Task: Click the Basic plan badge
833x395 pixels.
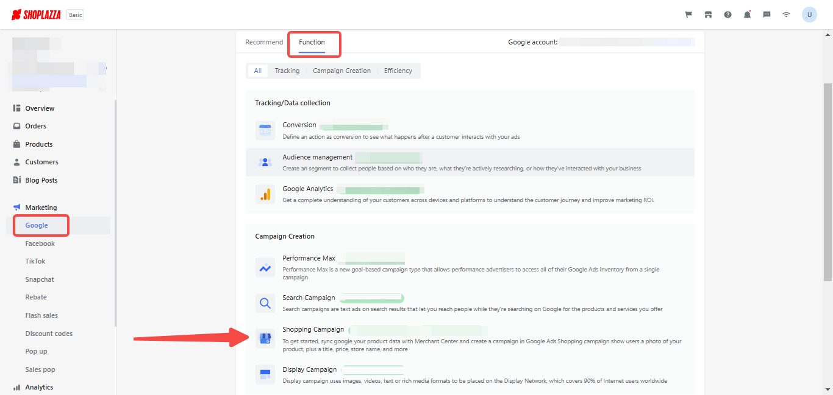Action: pyautogui.click(x=76, y=15)
